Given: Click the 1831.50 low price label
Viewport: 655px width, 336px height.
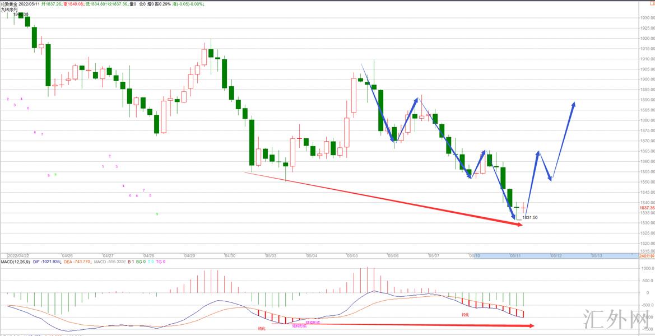Looking at the screenshot, I should tap(530, 217).
